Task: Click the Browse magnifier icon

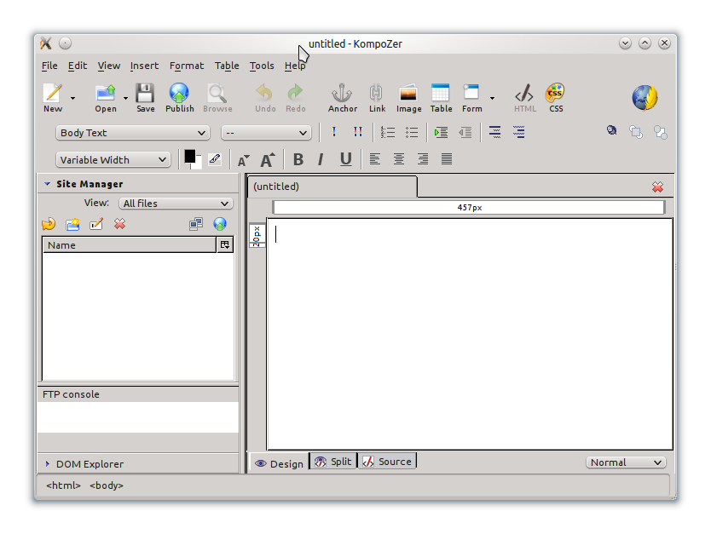Action: 217,94
